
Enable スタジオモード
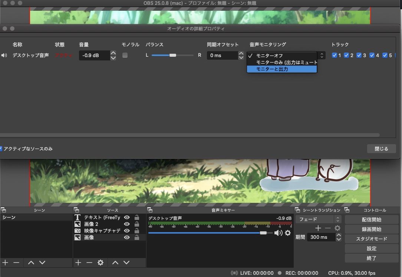(x=372, y=239)
